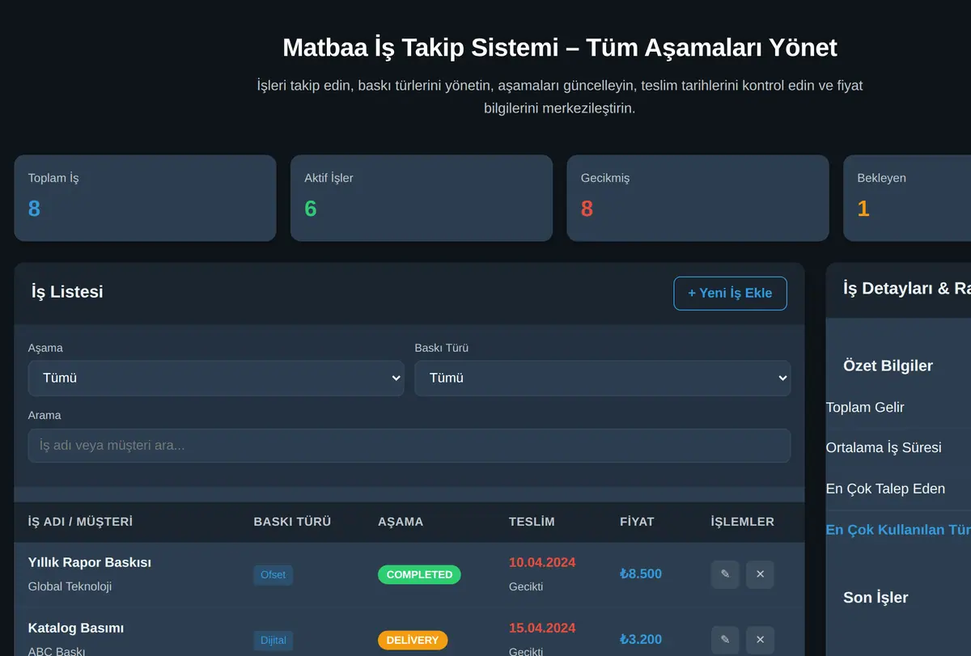Click the ₺3.200 price

pyautogui.click(x=641, y=639)
